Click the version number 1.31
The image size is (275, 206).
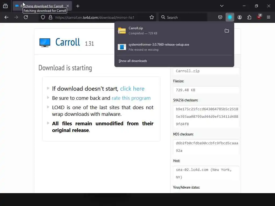[x=89, y=43]
